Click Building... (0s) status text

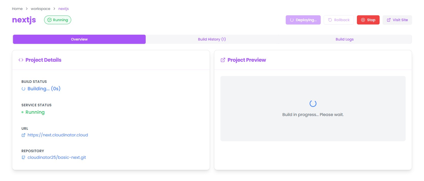point(44,89)
